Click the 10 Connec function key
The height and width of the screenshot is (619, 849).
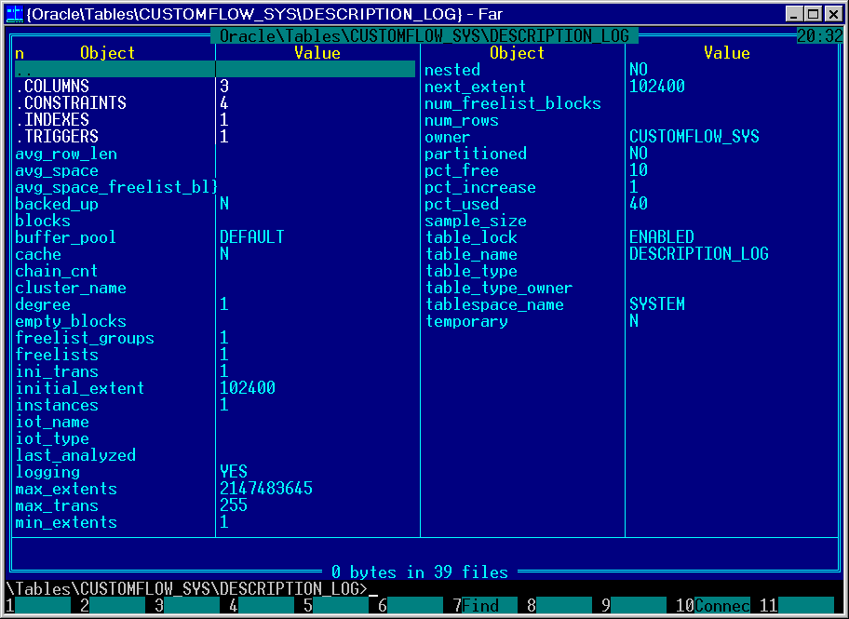(713, 605)
